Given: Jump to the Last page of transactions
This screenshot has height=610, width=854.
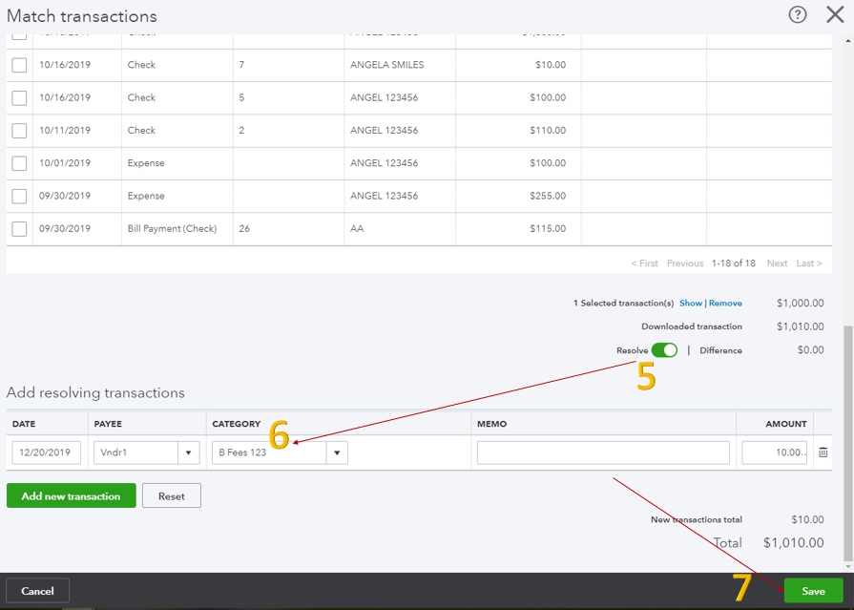Looking at the screenshot, I should point(808,263).
